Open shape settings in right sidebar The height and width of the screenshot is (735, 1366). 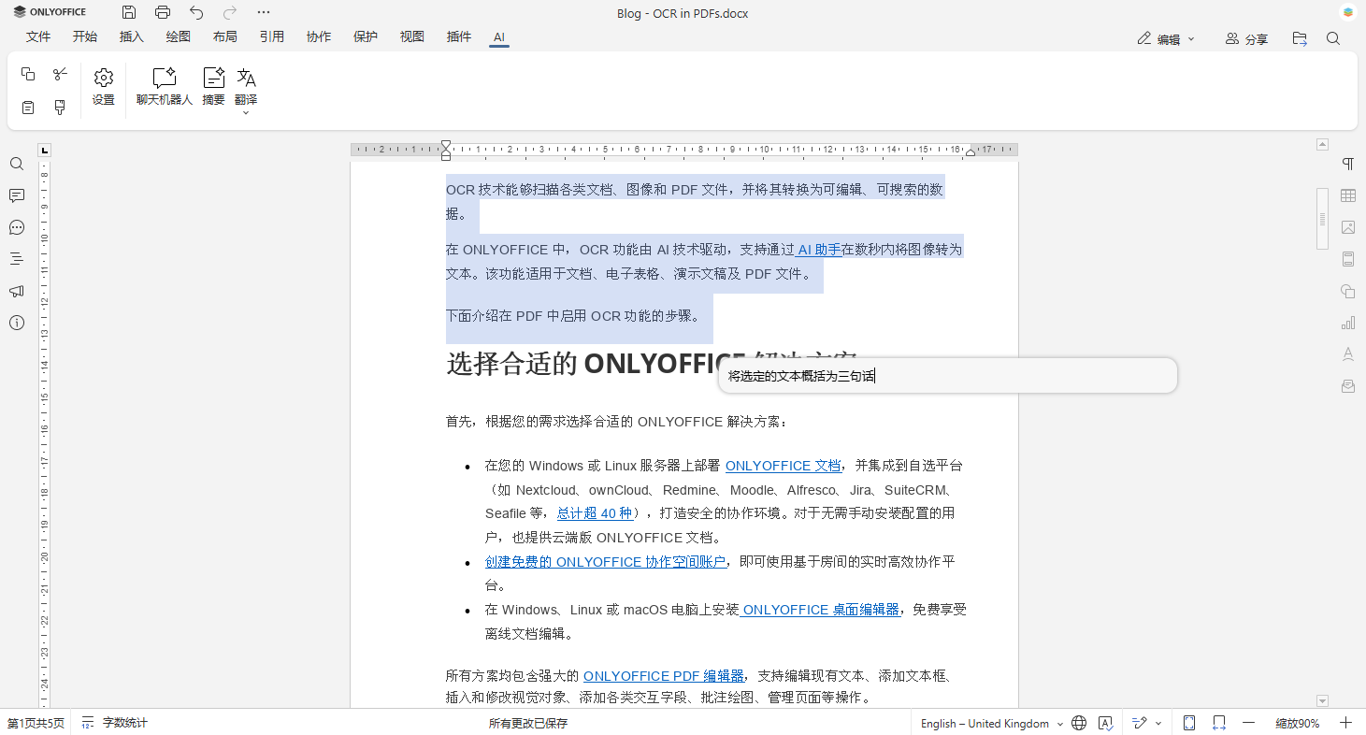pos(1348,291)
